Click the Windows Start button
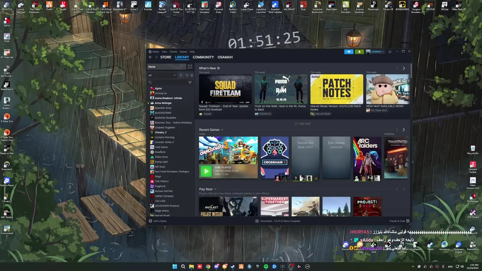Screen dimensions: 482x271 [x=175, y=266]
